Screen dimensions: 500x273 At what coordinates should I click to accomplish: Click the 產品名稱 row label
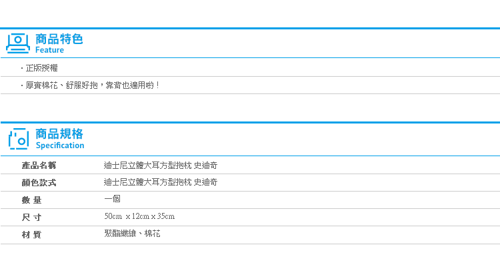(x=39, y=166)
